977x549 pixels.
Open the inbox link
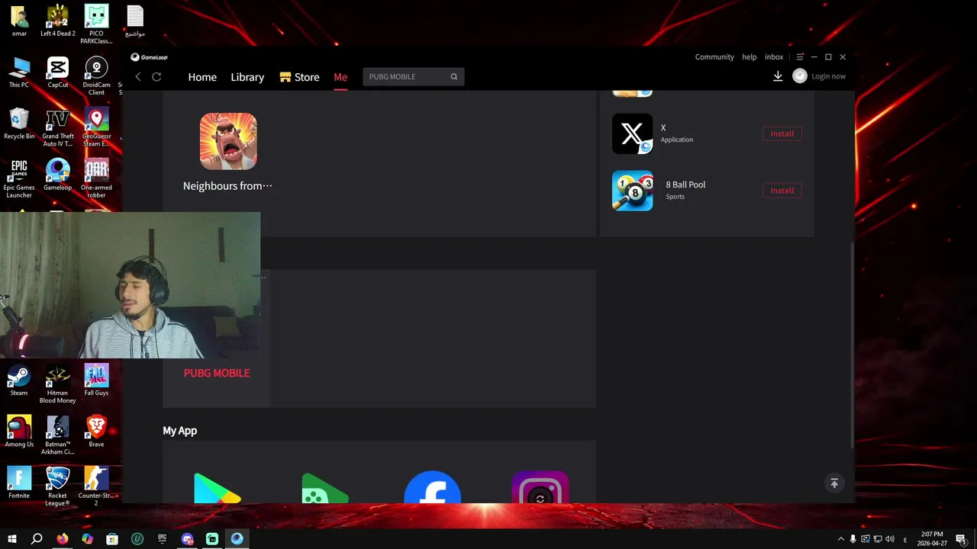[x=774, y=57]
